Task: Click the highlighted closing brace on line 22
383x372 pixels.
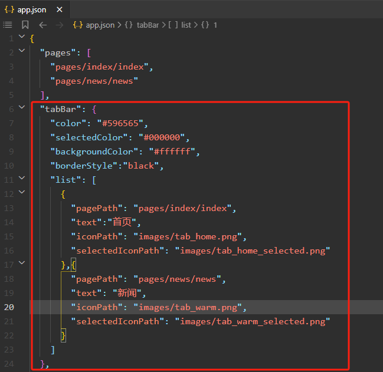Action: pyautogui.click(x=63, y=335)
